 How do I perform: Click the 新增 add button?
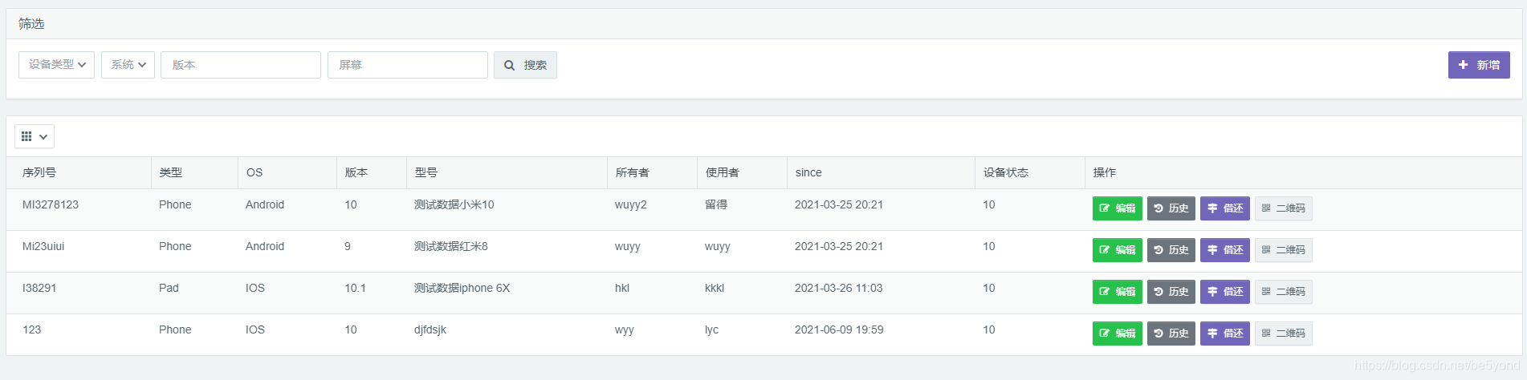(1479, 65)
